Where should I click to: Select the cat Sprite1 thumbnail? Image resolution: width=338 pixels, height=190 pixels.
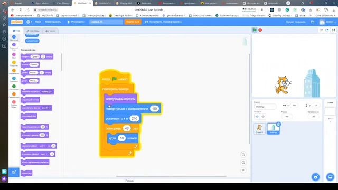click(259, 129)
